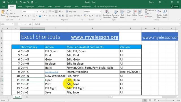
Task: Activate the Format Painter
Action: [13, 17]
